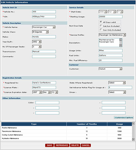Click the 36000 usage value
The width and height of the screenshot is (136, 150).
pos(119,138)
